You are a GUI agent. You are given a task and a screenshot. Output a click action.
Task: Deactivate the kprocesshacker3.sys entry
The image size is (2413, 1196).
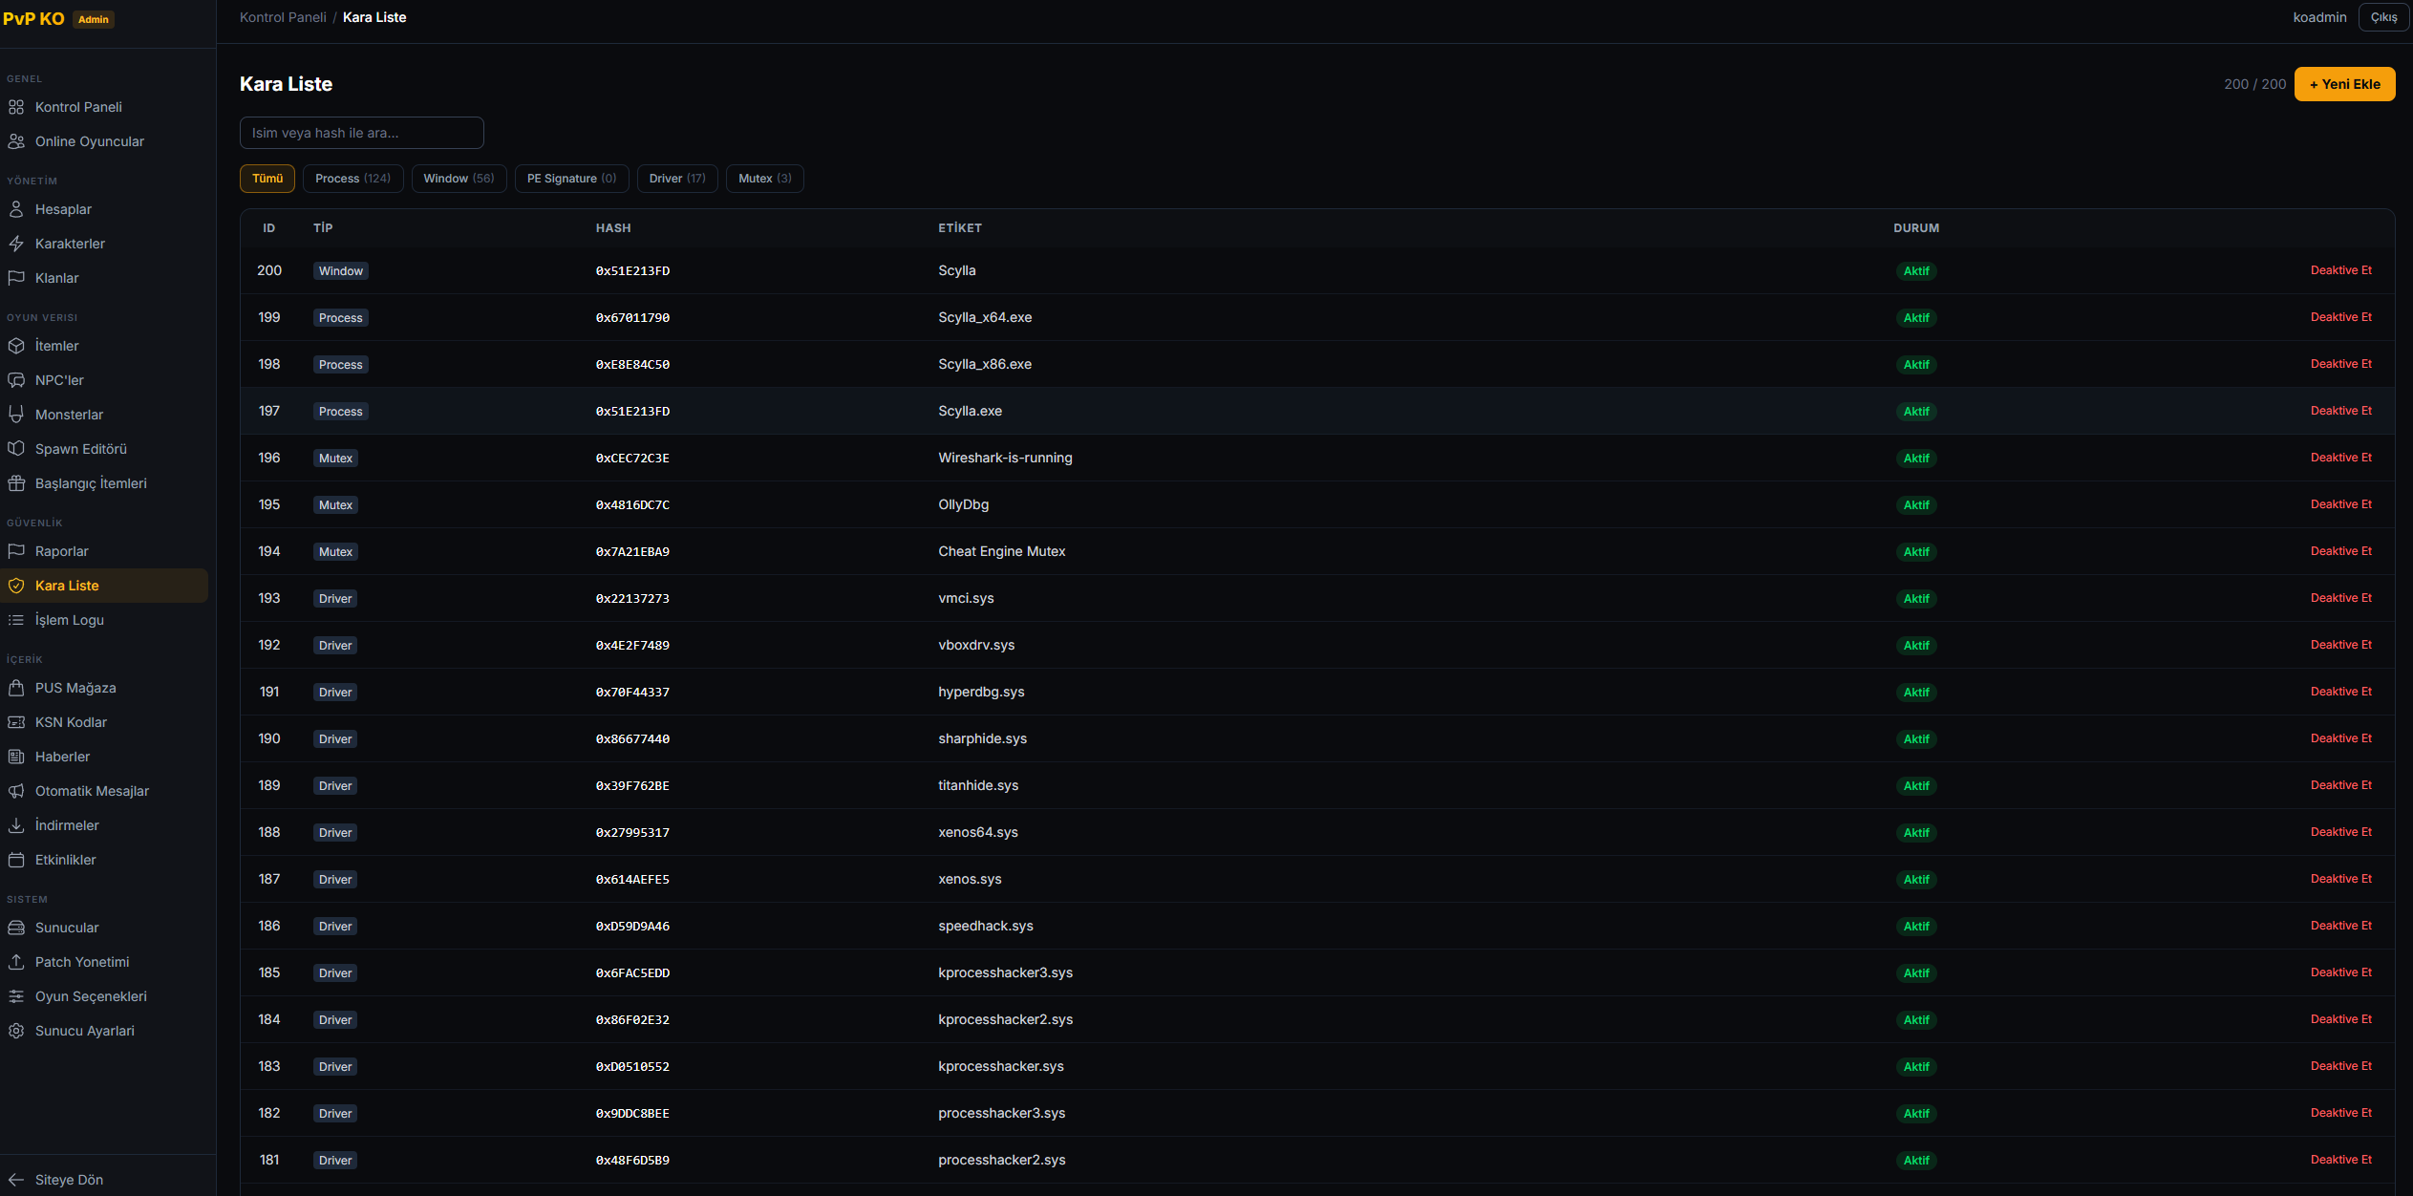[x=2341, y=972]
